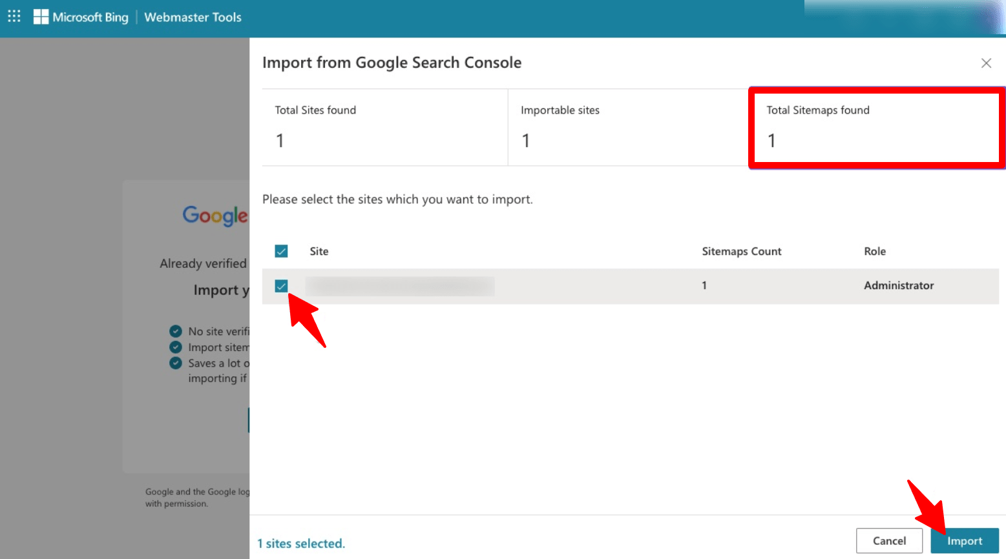This screenshot has height=559, width=1006.
Task: Click 'Please select the sites' instruction text
Action: pyautogui.click(x=397, y=199)
